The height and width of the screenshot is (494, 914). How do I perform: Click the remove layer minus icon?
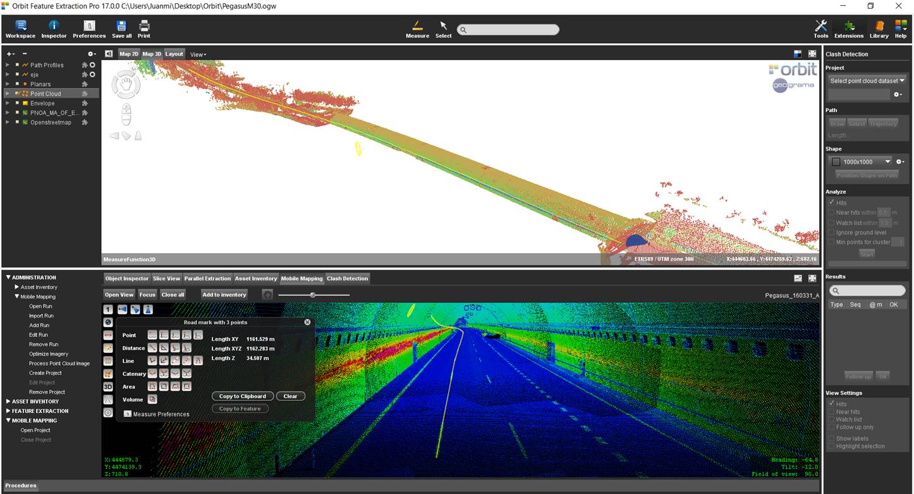tap(25, 54)
